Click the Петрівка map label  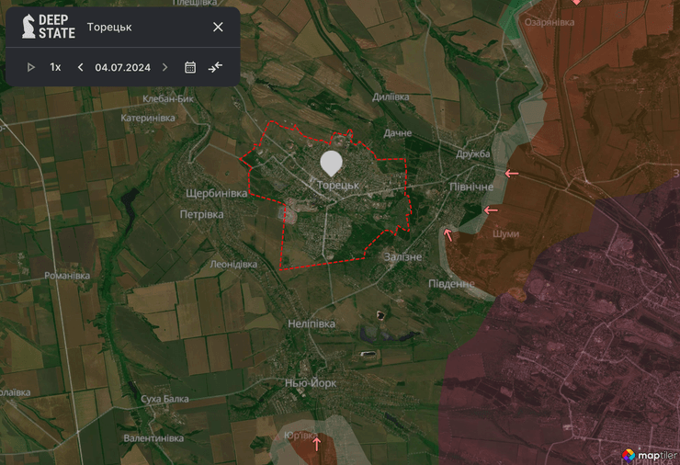201,214
